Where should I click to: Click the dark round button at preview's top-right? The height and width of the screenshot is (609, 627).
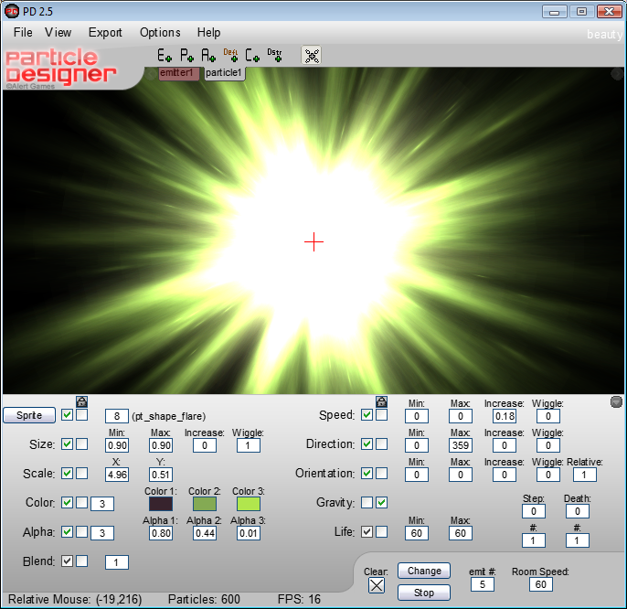tap(617, 74)
